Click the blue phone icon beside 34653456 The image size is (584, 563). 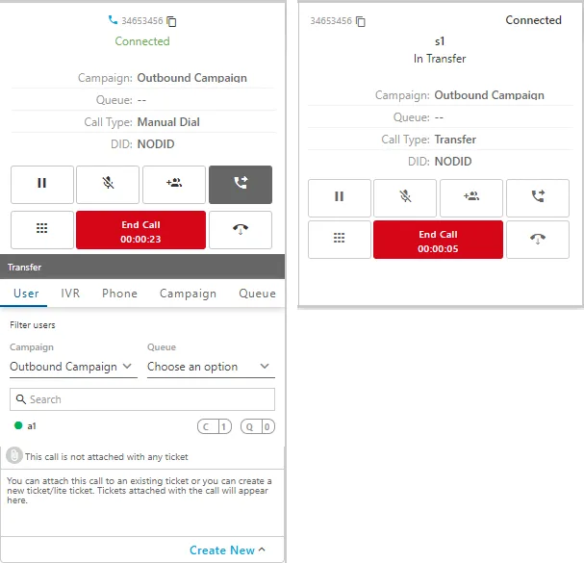coord(113,20)
